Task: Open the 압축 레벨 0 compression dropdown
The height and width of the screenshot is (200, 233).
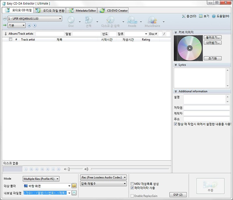Action: pos(125,184)
